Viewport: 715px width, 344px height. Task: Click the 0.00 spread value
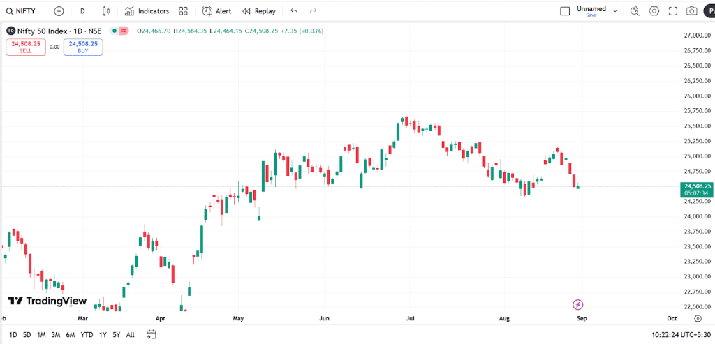point(54,47)
